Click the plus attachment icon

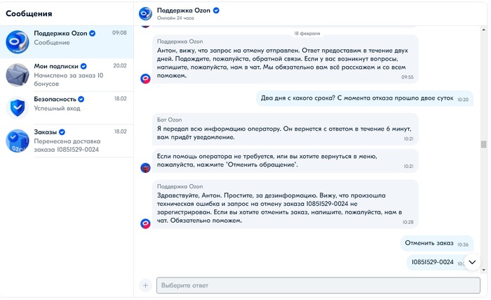(145, 285)
